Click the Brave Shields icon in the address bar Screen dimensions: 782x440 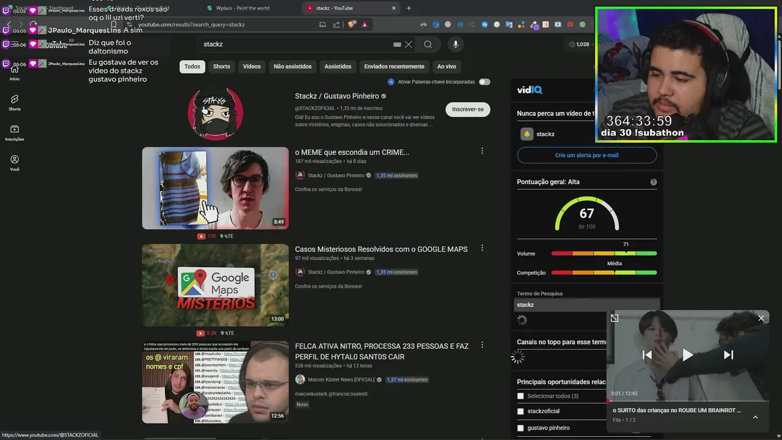351,24
